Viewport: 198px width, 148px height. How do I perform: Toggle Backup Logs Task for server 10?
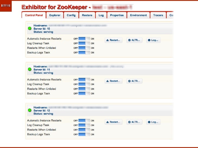(x=84, y=53)
